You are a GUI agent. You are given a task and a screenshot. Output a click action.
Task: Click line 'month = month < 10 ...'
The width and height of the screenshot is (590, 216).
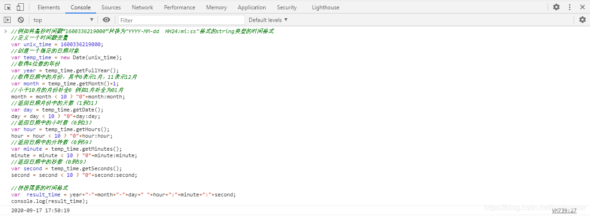(68, 97)
